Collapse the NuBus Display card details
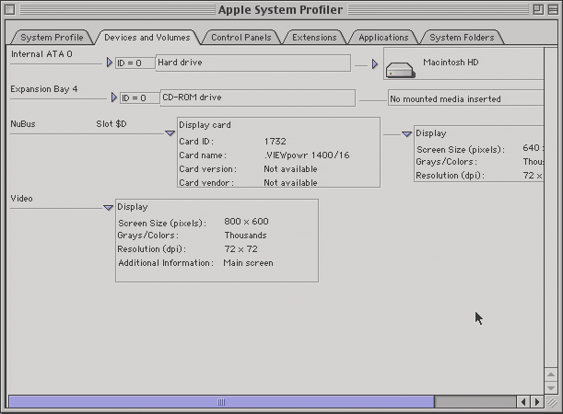Screen dimensions: 563x414 (x=170, y=133)
